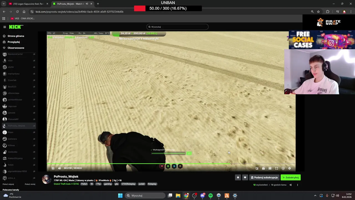The width and height of the screenshot is (355, 200).
Task: Reload the current page
Action: click(x=17, y=12)
